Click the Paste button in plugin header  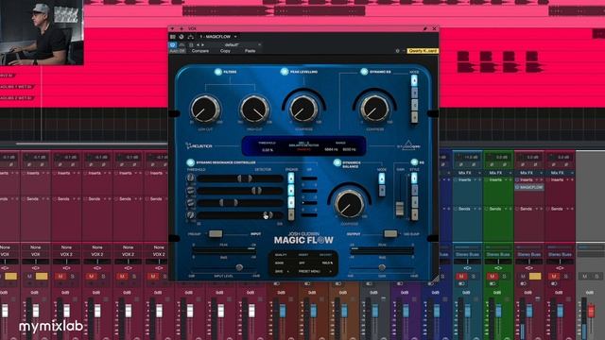pos(250,51)
